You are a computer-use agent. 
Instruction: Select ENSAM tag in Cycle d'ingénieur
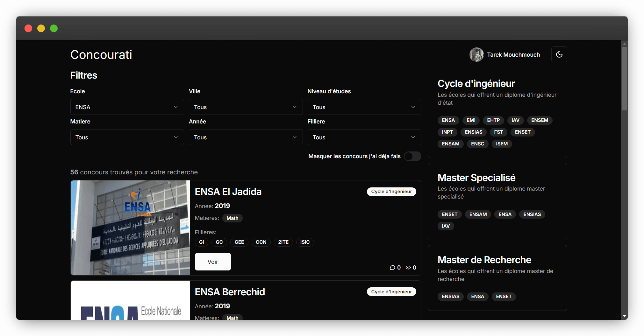tap(451, 144)
